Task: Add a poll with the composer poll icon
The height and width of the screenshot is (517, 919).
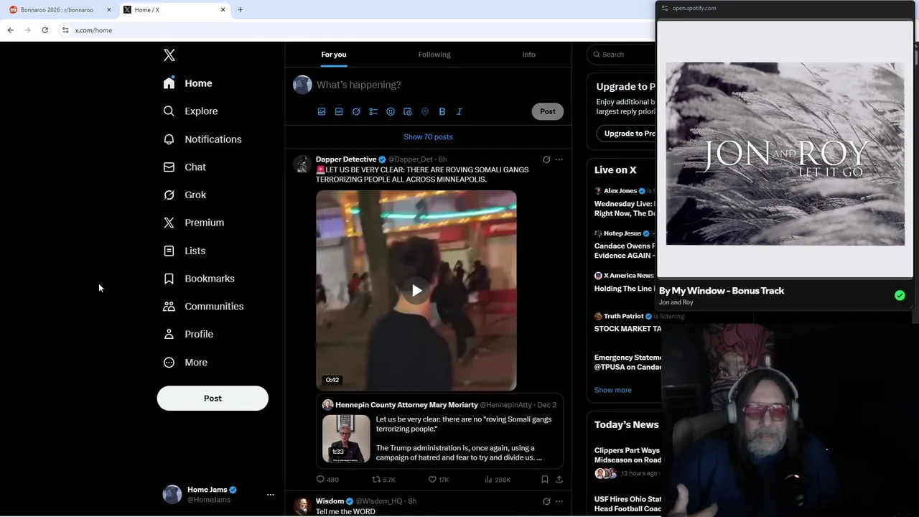Action: tap(373, 111)
